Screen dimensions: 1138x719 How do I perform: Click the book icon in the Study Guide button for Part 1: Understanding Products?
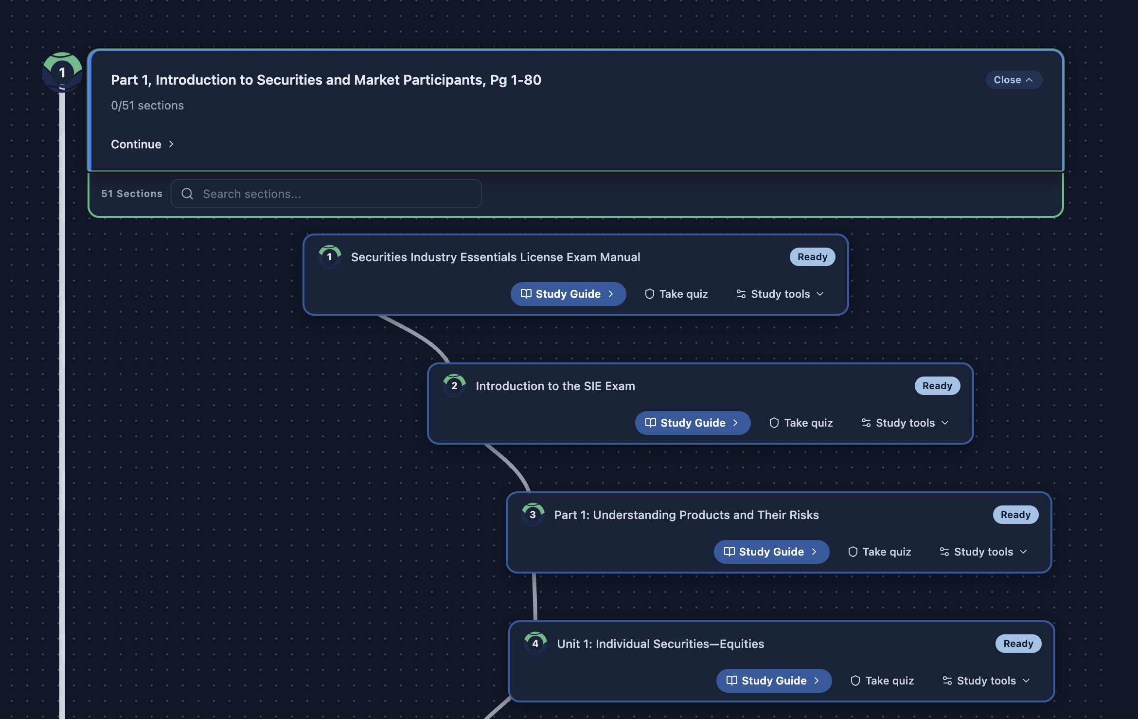point(729,552)
